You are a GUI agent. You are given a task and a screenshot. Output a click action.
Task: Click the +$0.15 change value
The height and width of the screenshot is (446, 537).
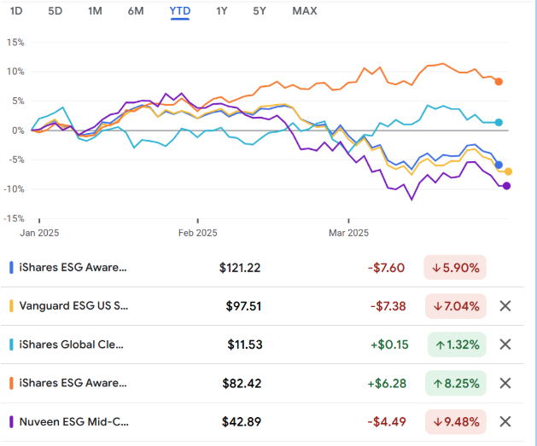390,345
